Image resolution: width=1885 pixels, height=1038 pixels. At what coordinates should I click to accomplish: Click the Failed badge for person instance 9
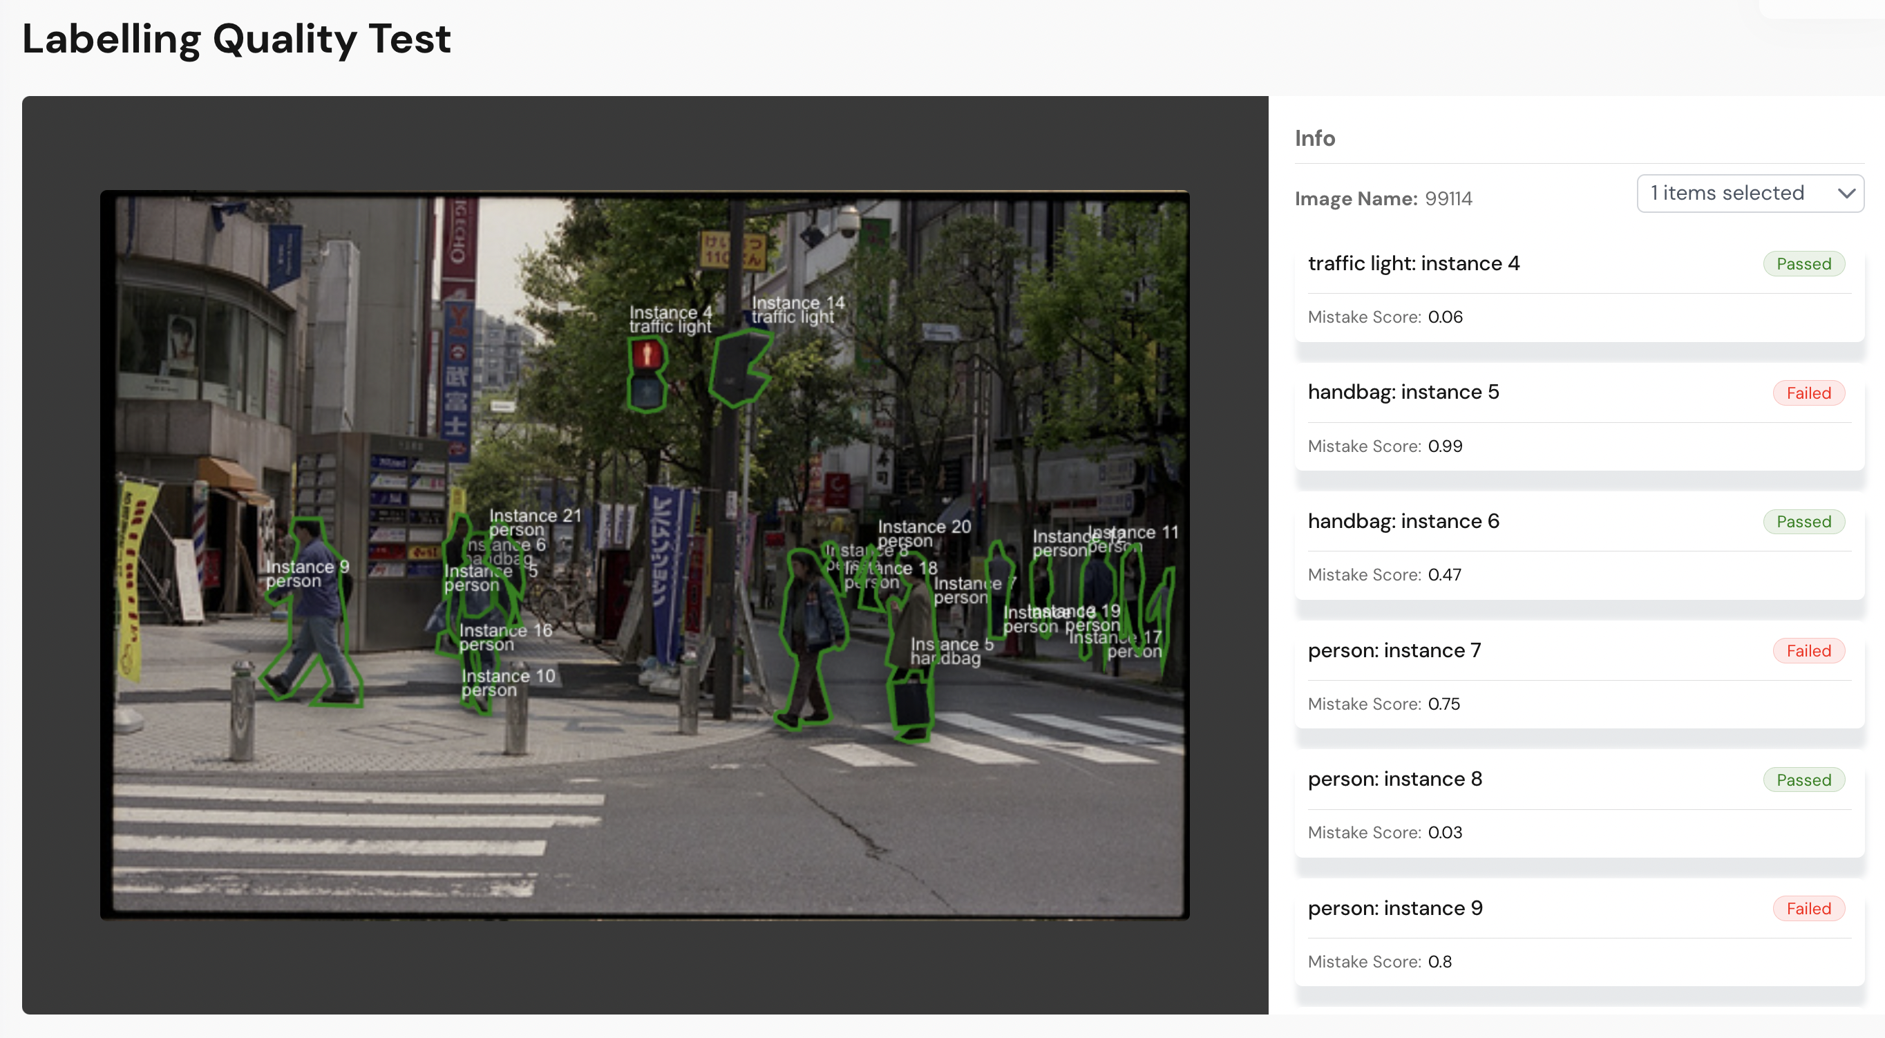point(1808,909)
